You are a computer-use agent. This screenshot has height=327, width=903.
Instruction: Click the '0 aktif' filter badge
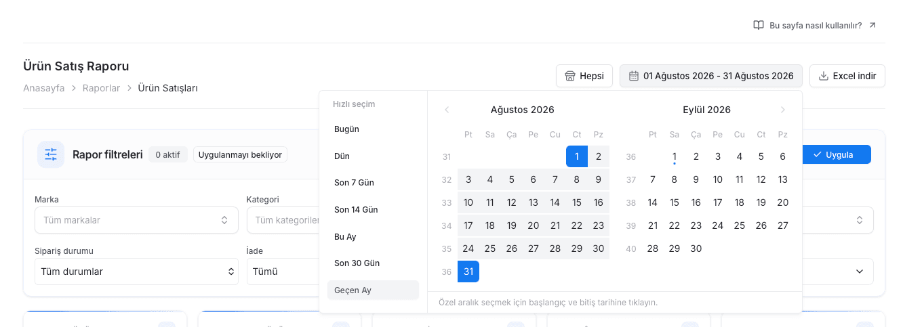(x=168, y=154)
